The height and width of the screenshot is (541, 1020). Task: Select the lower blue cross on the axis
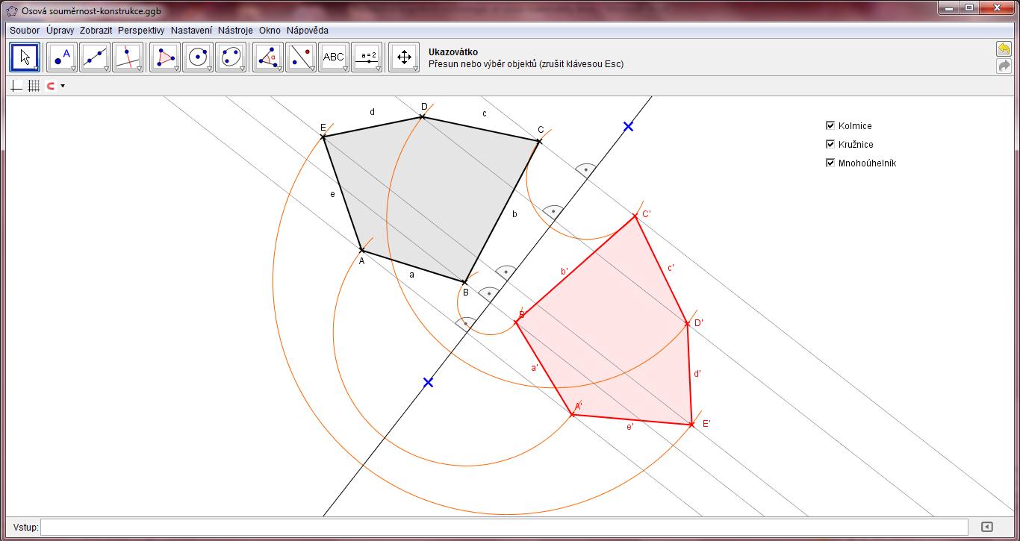[428, 382]
